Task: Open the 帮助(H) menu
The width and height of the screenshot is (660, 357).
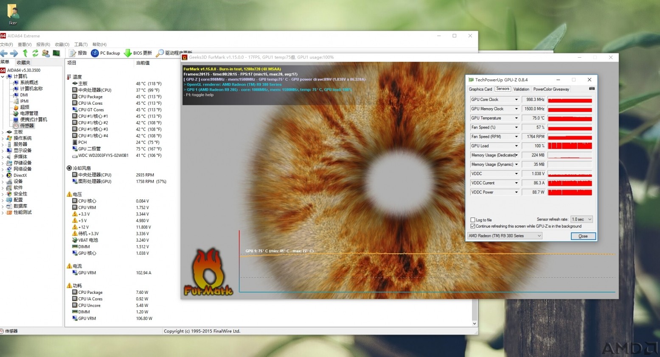Action: pyautogui.click(x=99, y=45)
